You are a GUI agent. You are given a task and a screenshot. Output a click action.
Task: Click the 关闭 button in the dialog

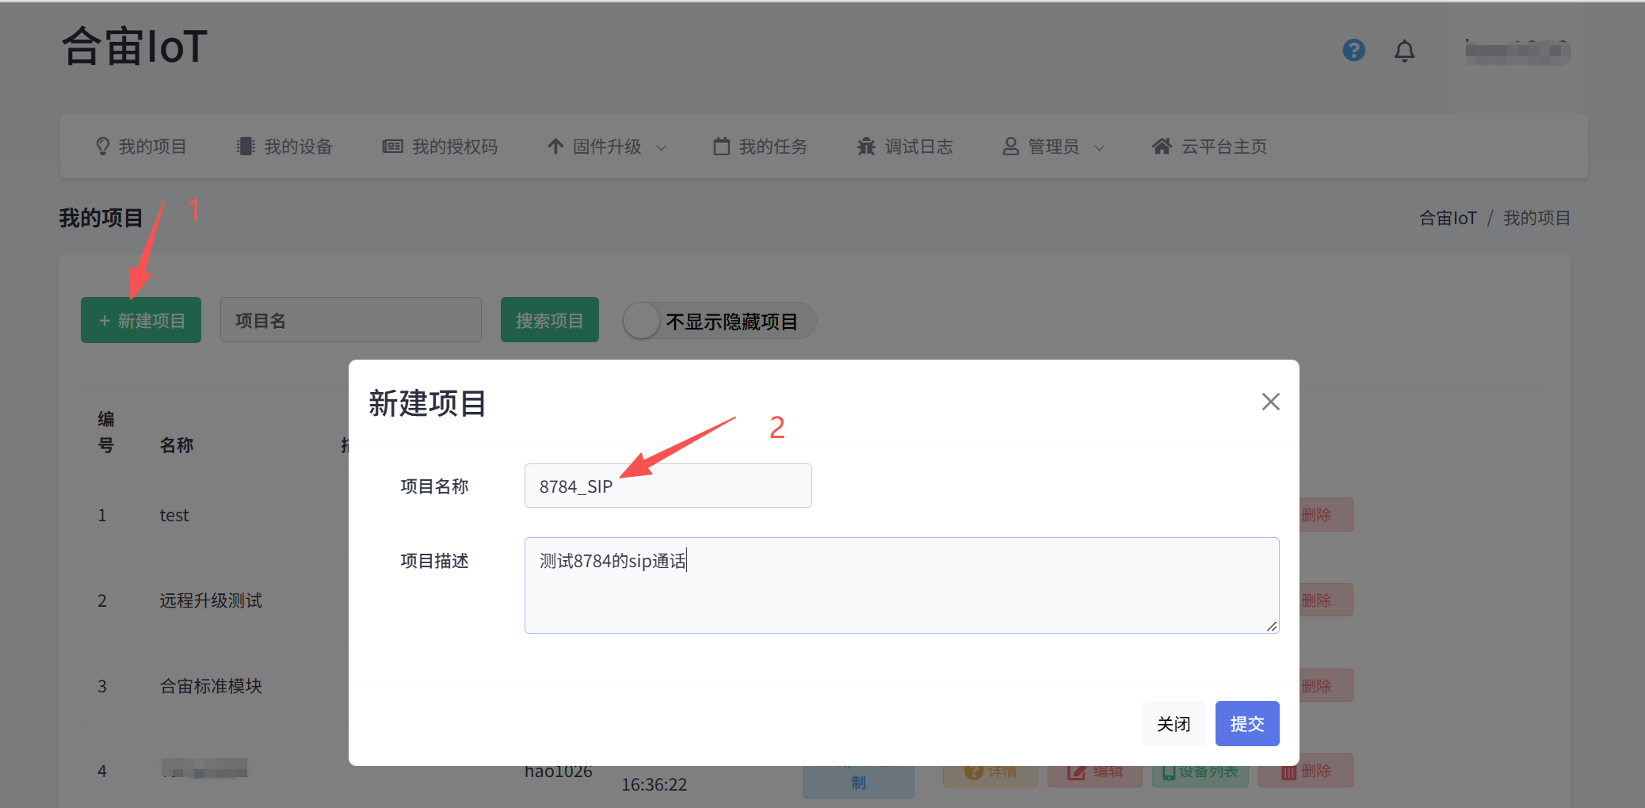[1174, 723]
